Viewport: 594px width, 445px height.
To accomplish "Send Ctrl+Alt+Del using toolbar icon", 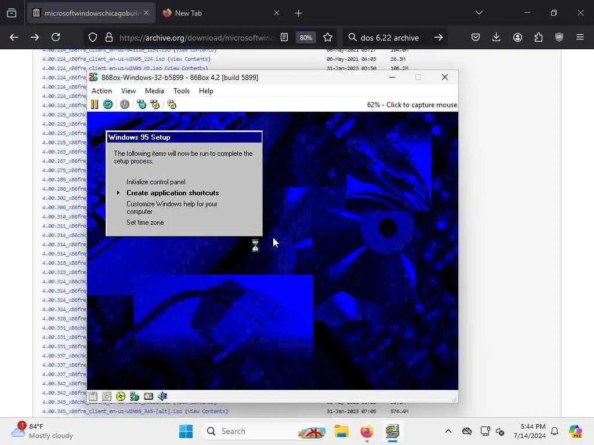I will [142, 104].
